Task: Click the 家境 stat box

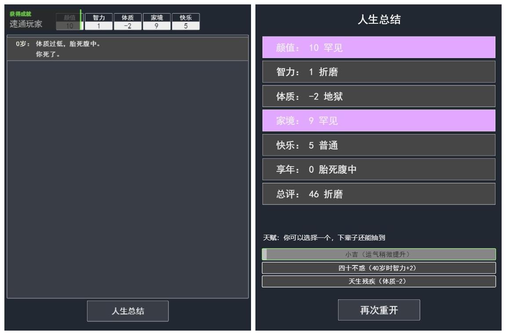Action: (x=157, y=22)
